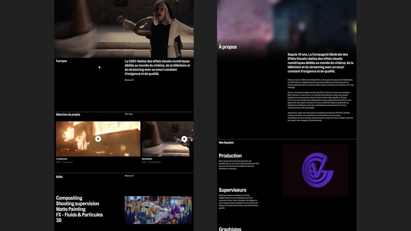Viewport: 411px width, 231px height.
Task: Open the L'empereur project title
Action: [x=62, y=159]
